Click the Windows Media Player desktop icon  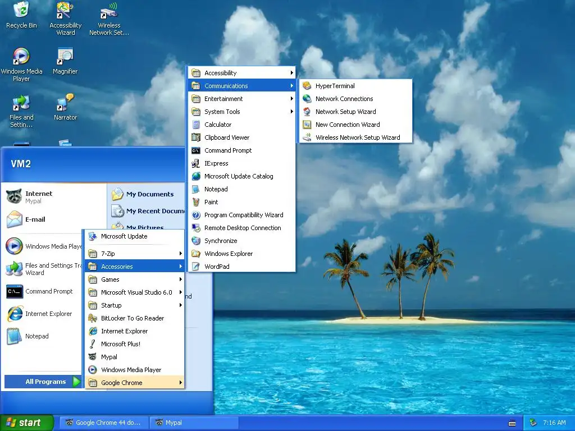tap(21, 65)
